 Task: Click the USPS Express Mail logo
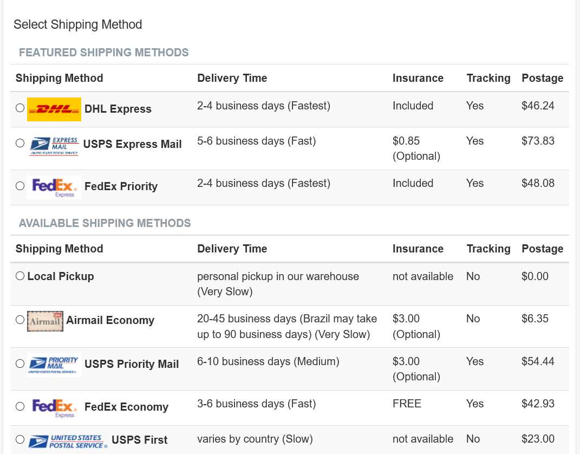point(54,146)
